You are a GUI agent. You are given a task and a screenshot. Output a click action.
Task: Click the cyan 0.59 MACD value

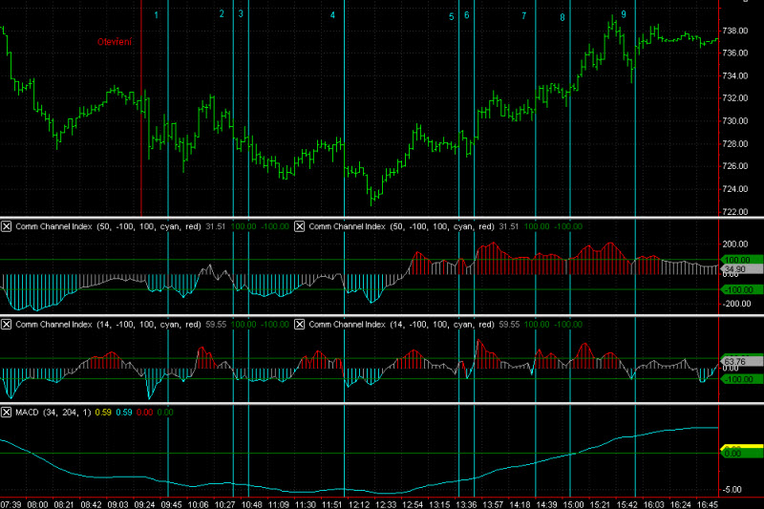tap(124, 413)
